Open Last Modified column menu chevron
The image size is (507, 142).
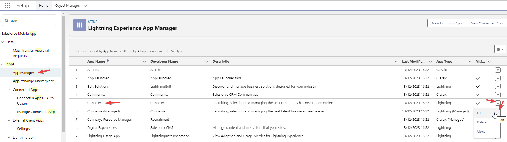point(430,62)
